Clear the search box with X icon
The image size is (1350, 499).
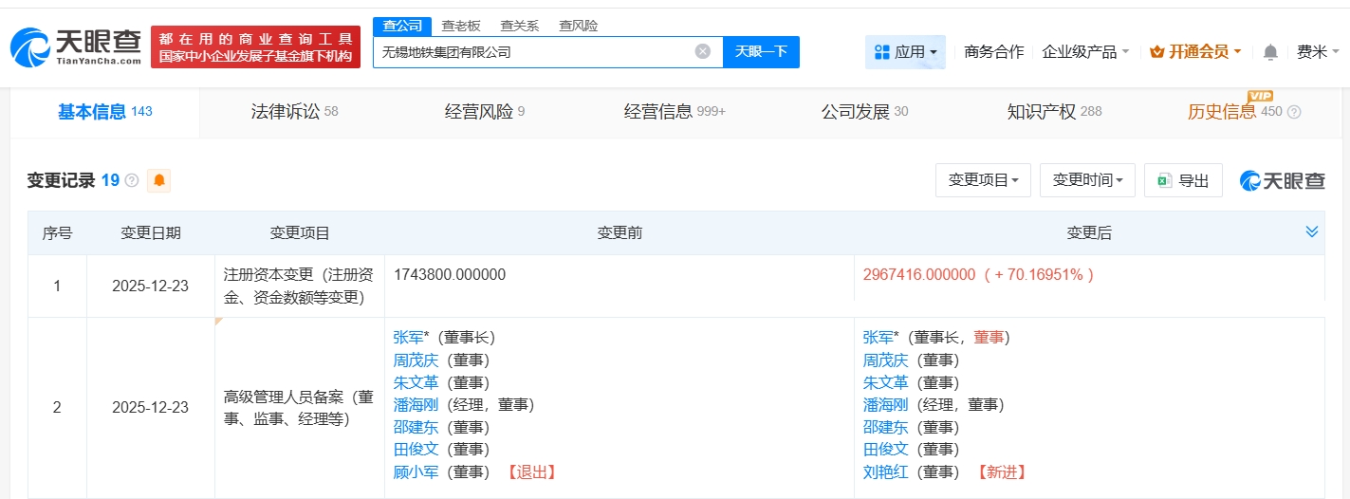click(x=702, y=52)
